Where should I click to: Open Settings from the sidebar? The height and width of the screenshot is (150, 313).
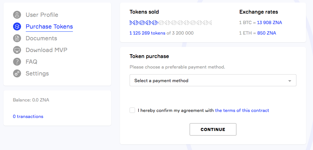(37, 74)
